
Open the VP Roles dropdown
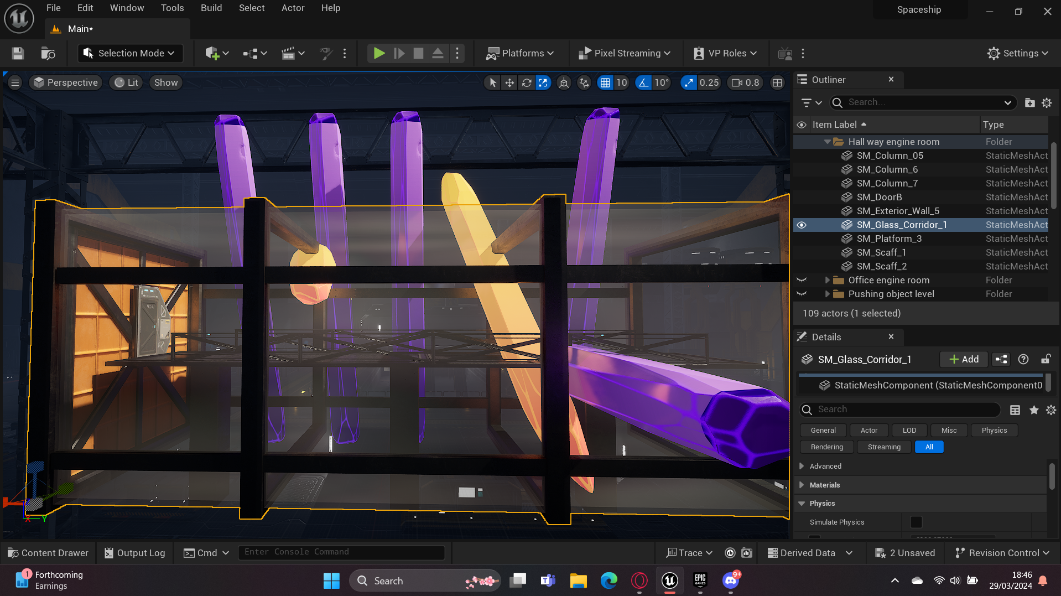click(725, 53)
